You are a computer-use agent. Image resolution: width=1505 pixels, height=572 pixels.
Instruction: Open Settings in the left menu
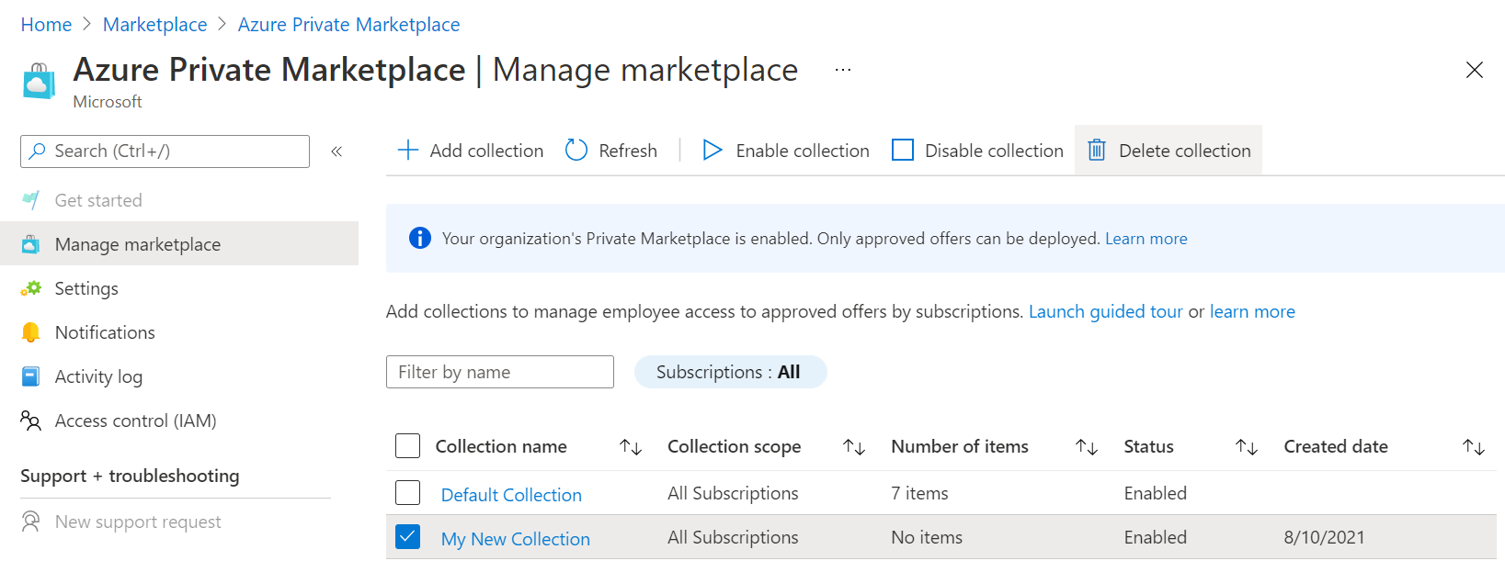click(x=86, y=288)
